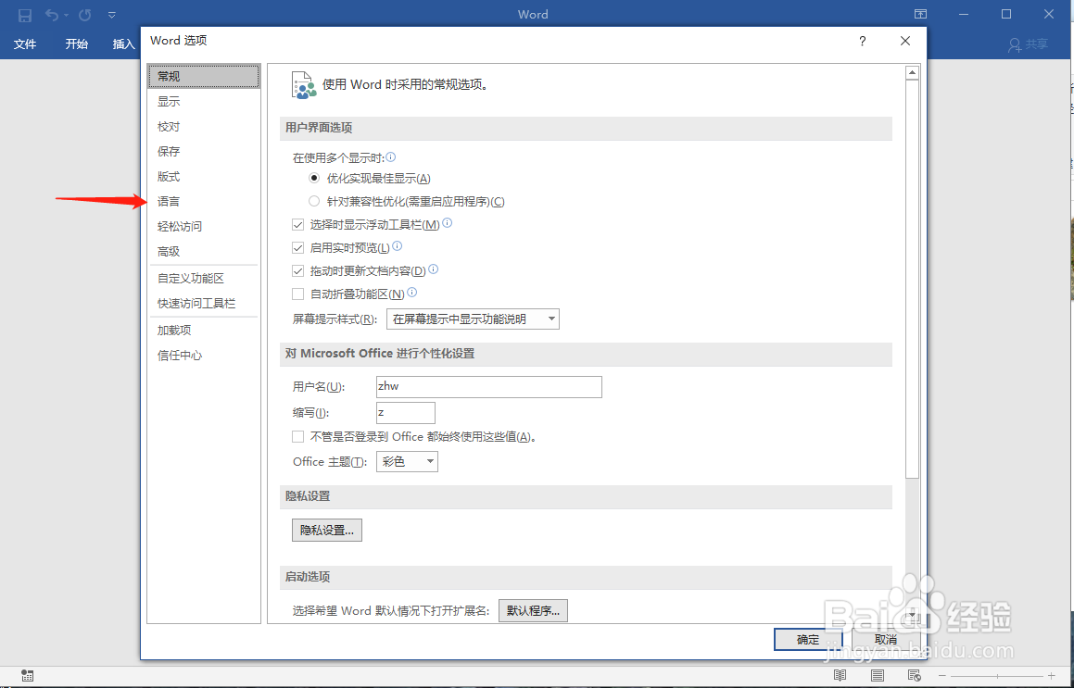
Task: Click the Redo icon in quick access toolbar
Action: (85, 15)
